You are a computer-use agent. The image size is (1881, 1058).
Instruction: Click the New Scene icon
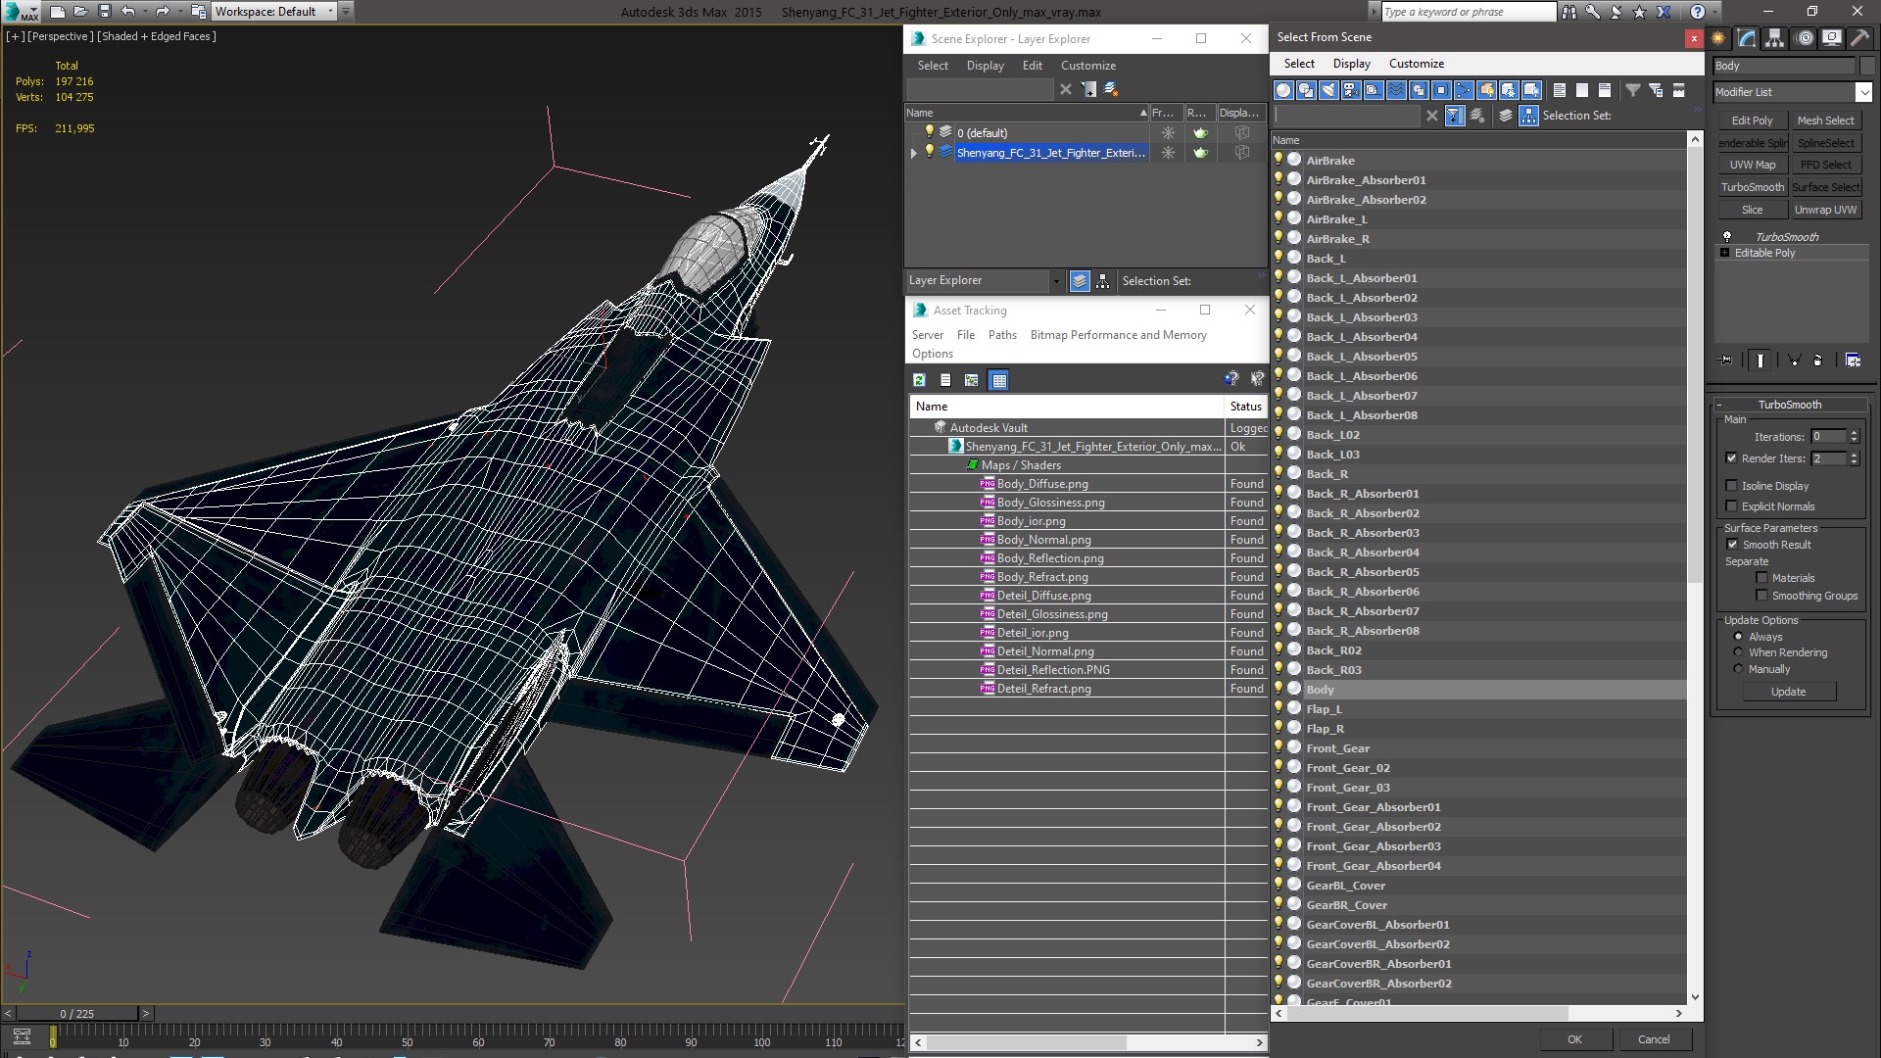[57, 12]
